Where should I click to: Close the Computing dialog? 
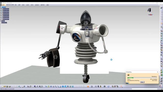click(157, 72)
